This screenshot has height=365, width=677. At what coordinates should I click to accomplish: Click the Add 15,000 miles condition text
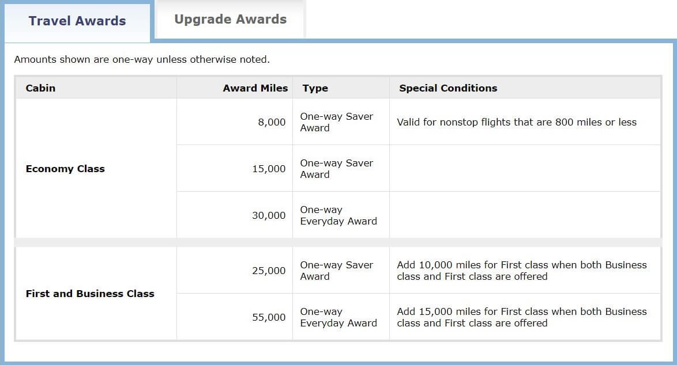coord(521,317)
